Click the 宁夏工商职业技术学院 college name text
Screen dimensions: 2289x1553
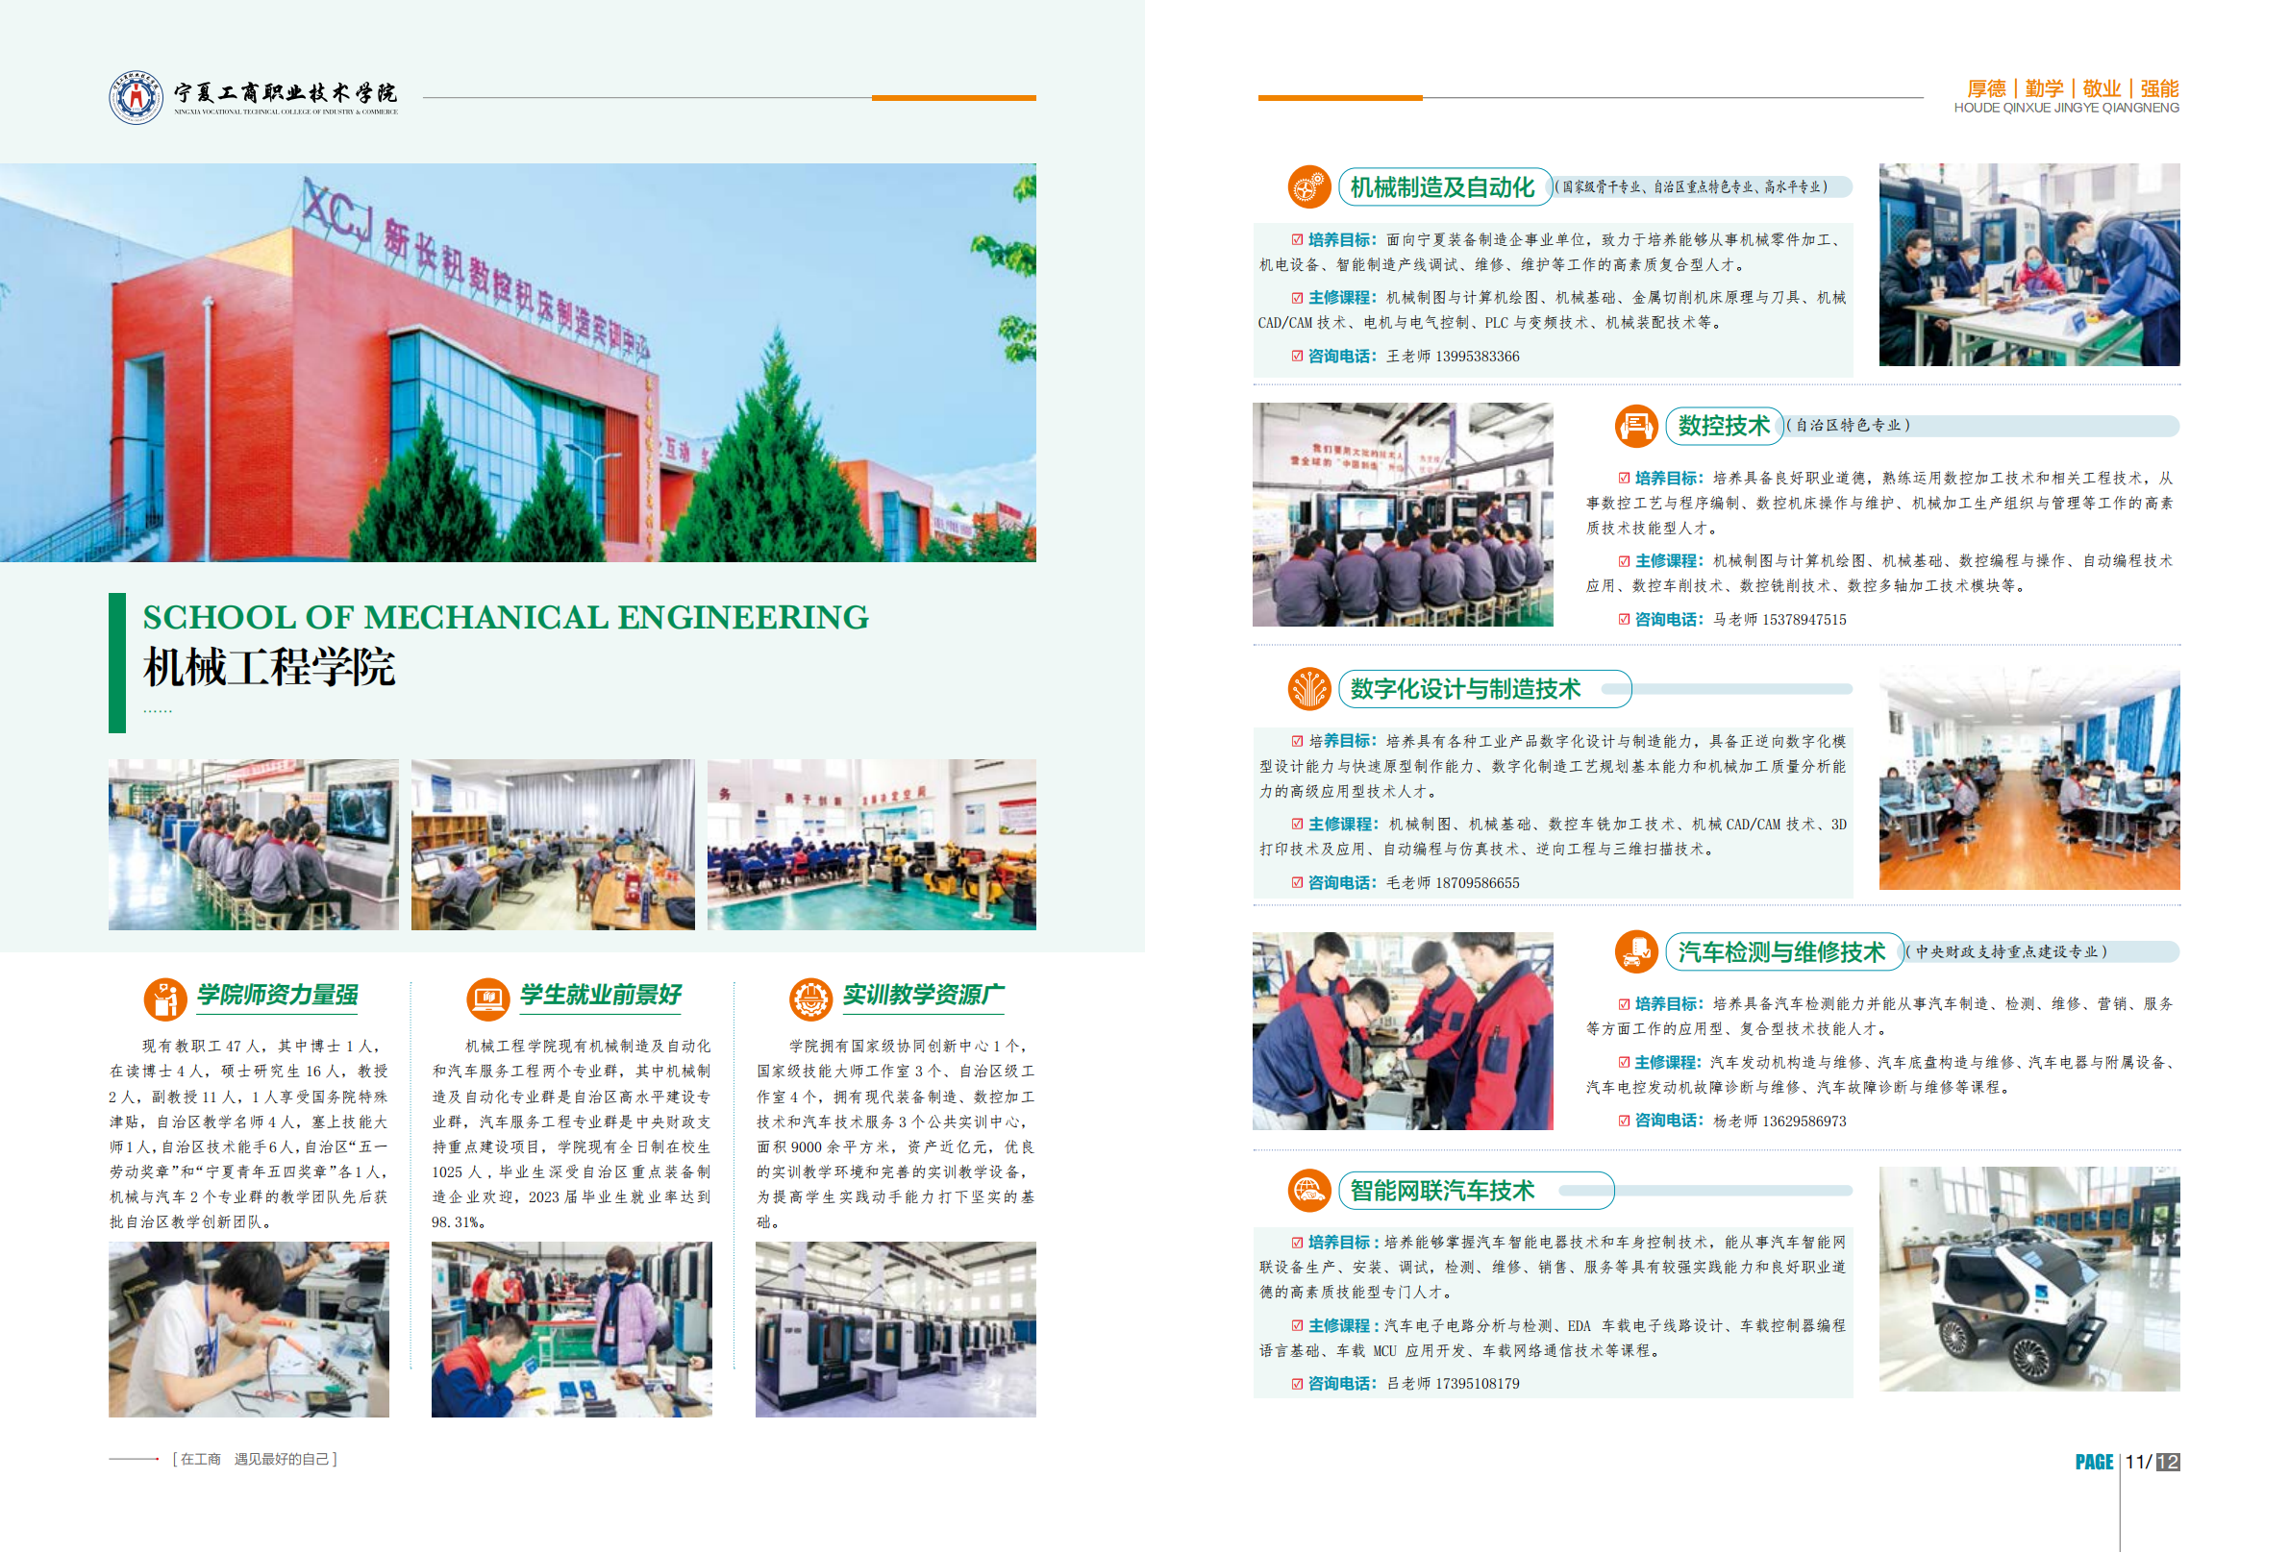[x=286, y=92]
